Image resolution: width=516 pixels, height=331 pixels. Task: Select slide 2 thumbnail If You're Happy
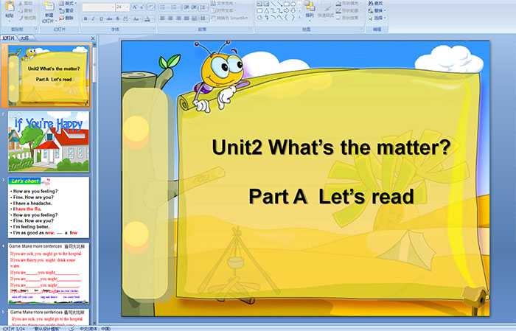(x=49, y=142)
